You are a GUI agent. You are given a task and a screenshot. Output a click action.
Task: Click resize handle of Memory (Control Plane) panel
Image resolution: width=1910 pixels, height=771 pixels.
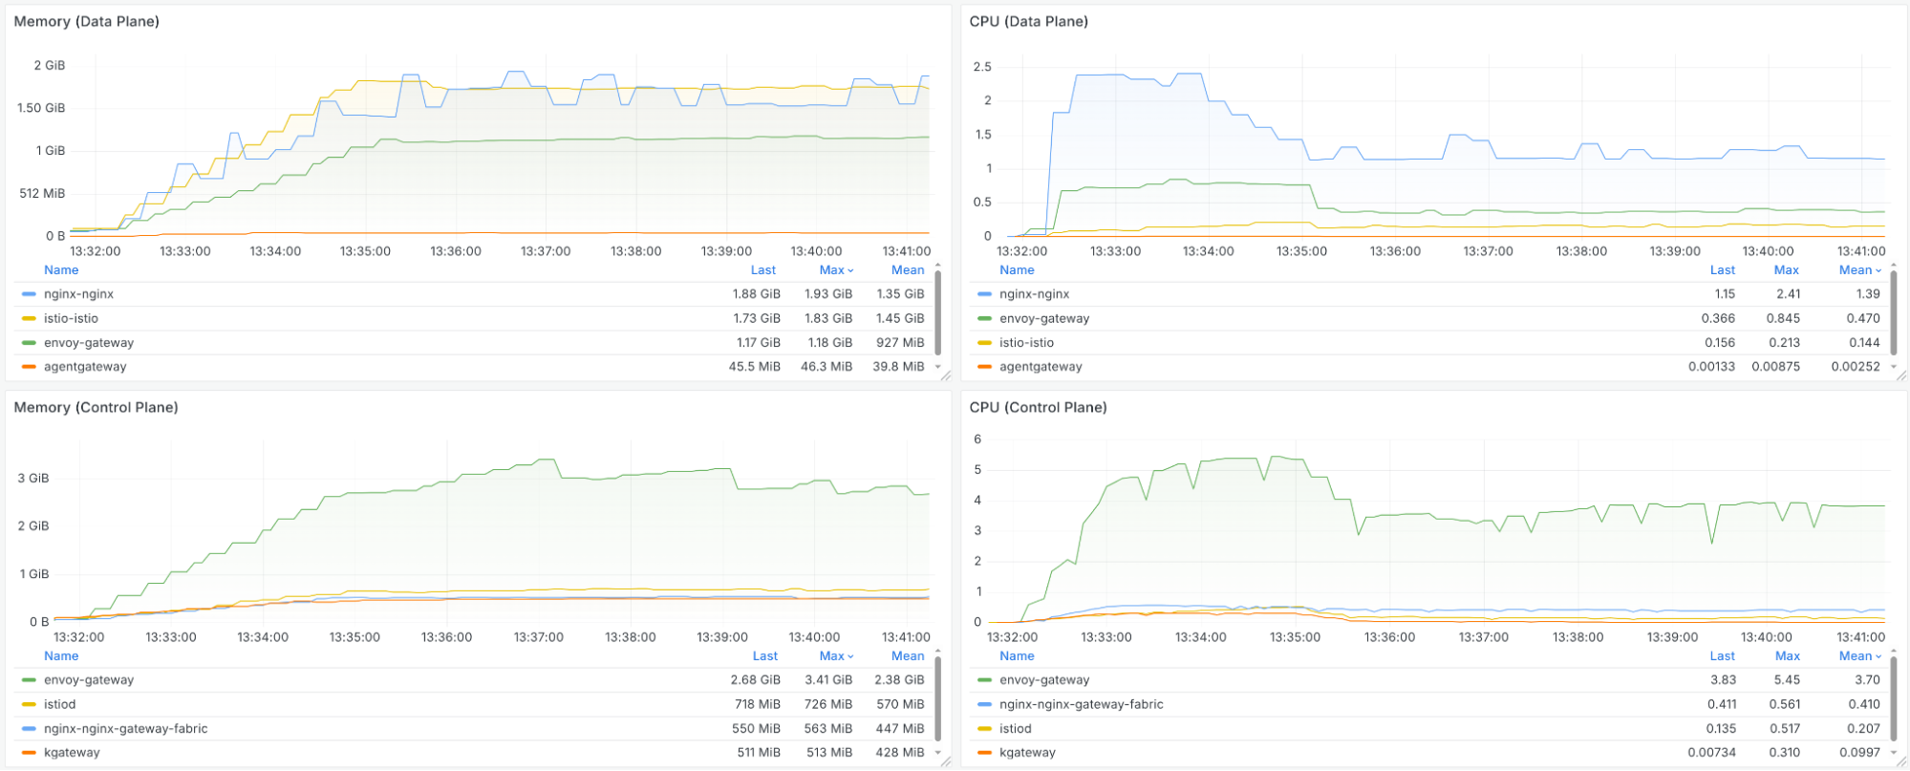tap(945, 761)
